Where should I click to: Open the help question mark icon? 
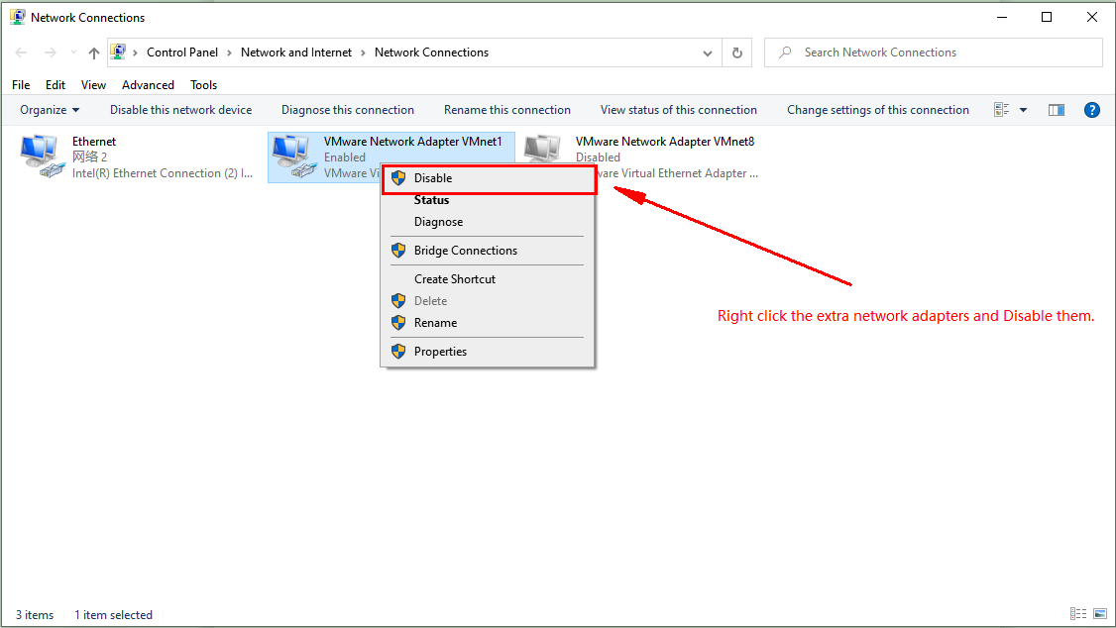[x=1092, y=110]
